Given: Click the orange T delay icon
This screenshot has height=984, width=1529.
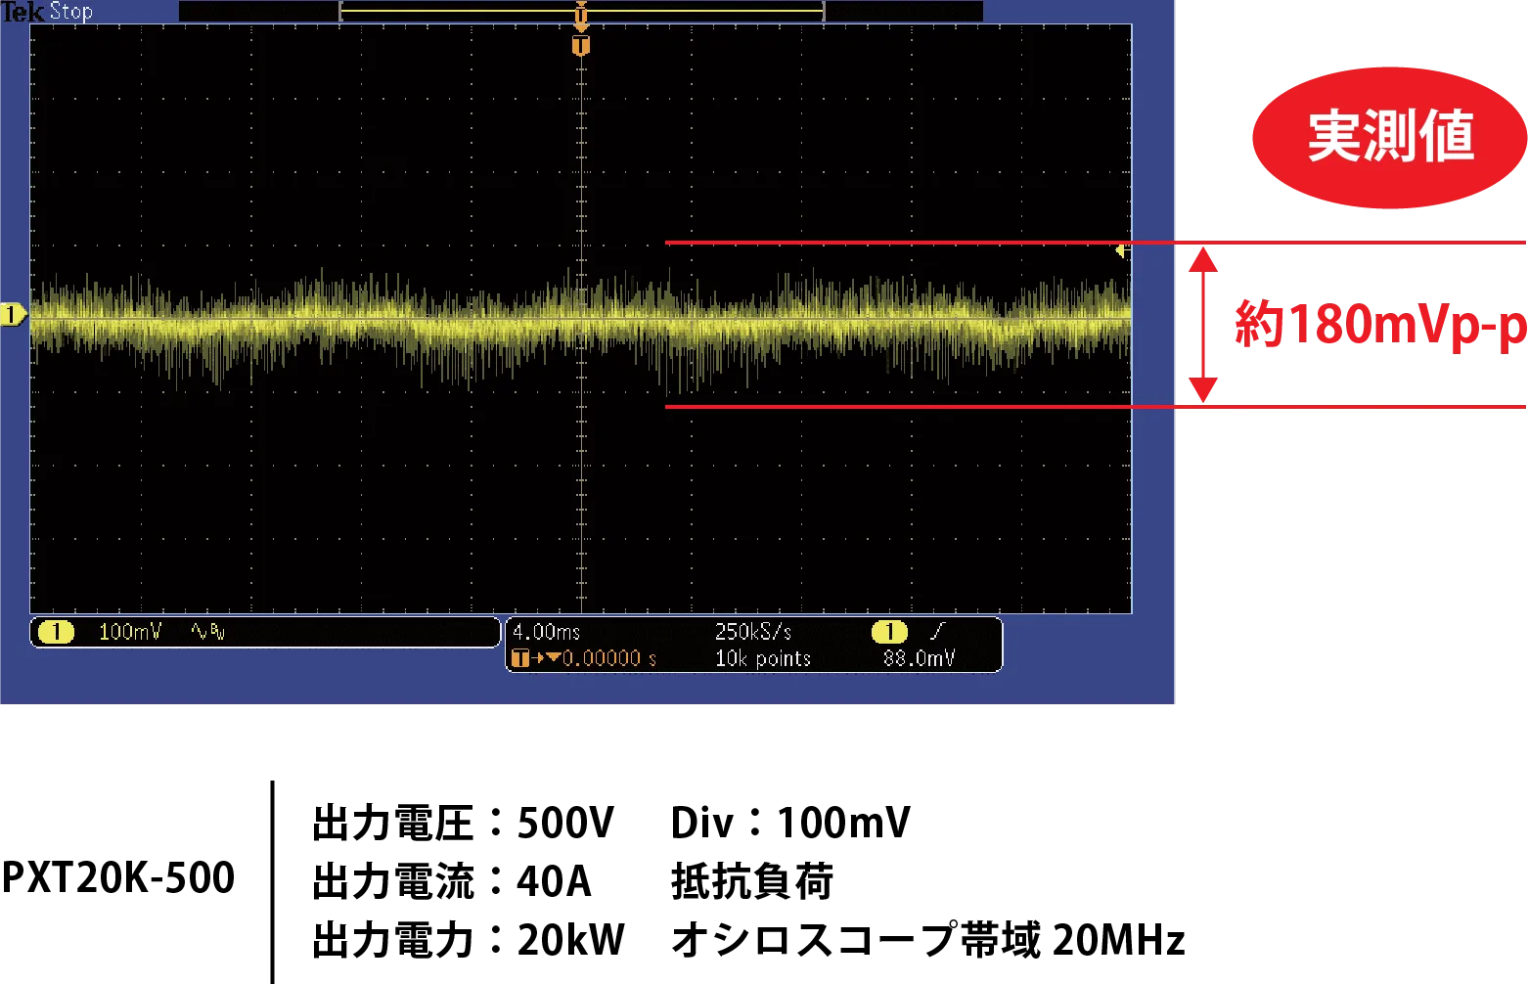Looking at the screenshot, I should pyautogui.click(x=521, y=658).
